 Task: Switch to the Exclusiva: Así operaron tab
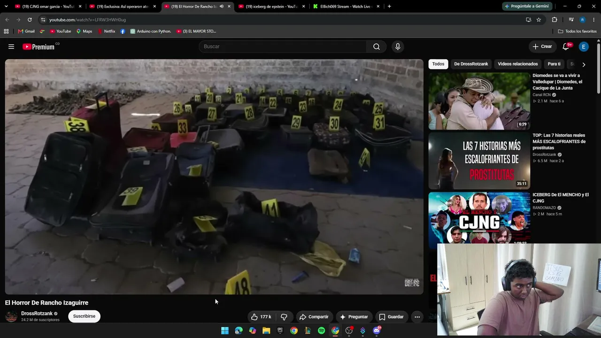click(x=123, y=7)
